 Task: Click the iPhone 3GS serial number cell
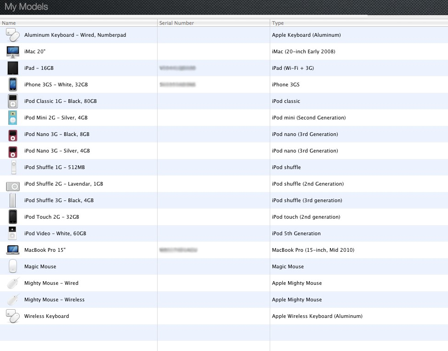[x=213, y=85]
